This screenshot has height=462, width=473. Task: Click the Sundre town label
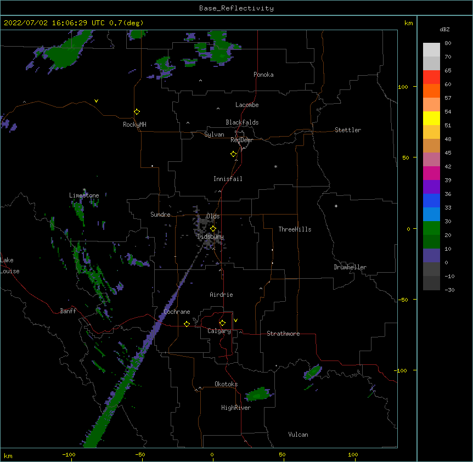[160, 215]
